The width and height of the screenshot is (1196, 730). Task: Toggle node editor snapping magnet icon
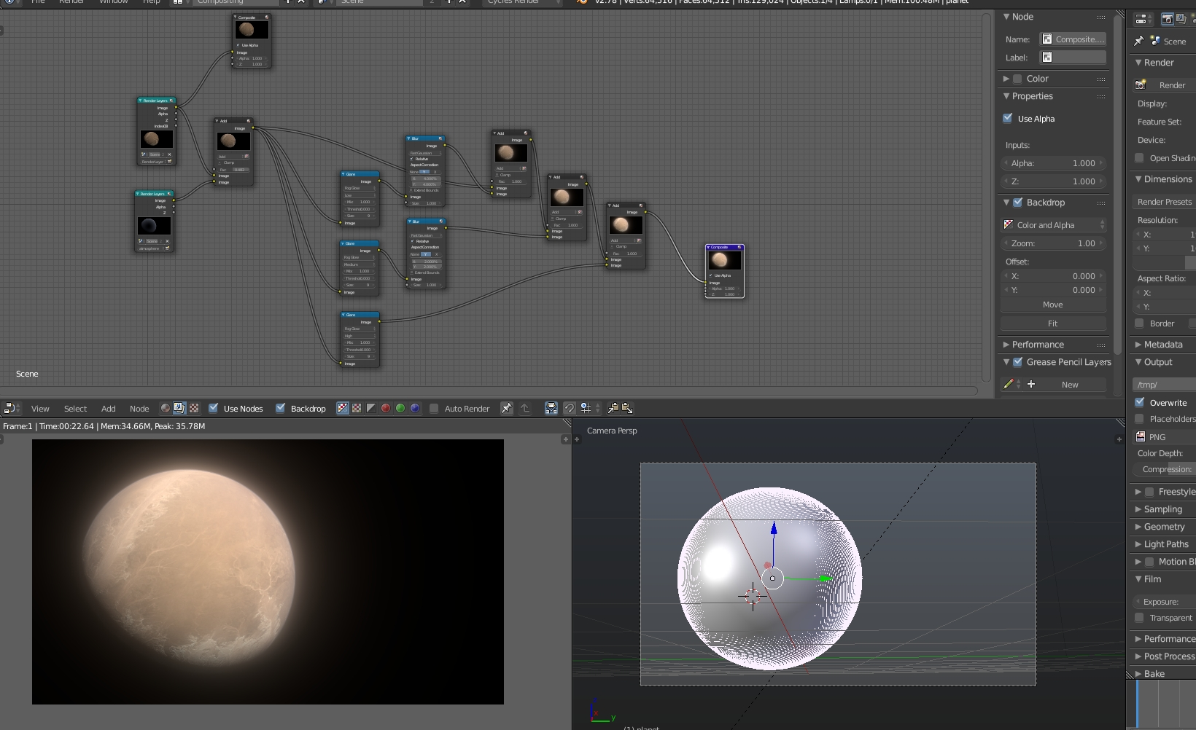pos(570,409)
